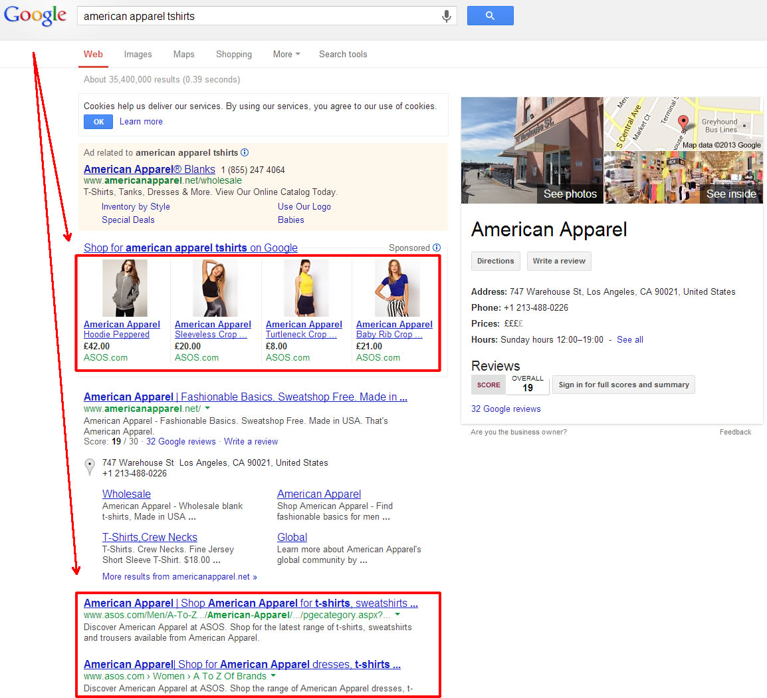The image size is (767, 698).
Task: Click the microphone voice search icon
Action: coord(446,16)
